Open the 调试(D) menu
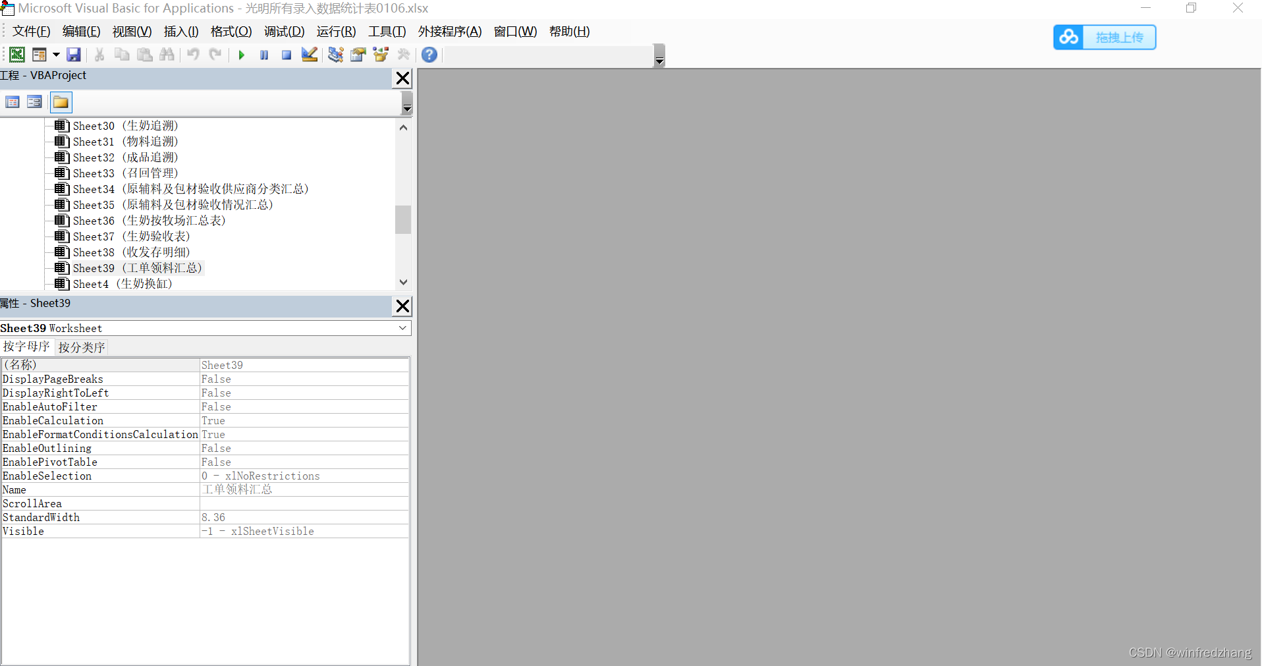This screenshot has height=666, width=1262. click(x=285, y=32)
